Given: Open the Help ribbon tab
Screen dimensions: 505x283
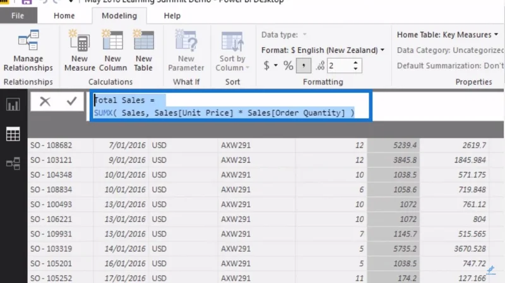Looking at the screenshot, I should [172, 16].
